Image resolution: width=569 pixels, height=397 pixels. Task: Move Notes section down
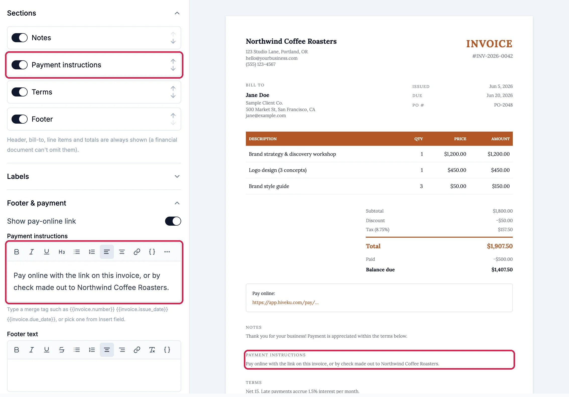[173, 41]
